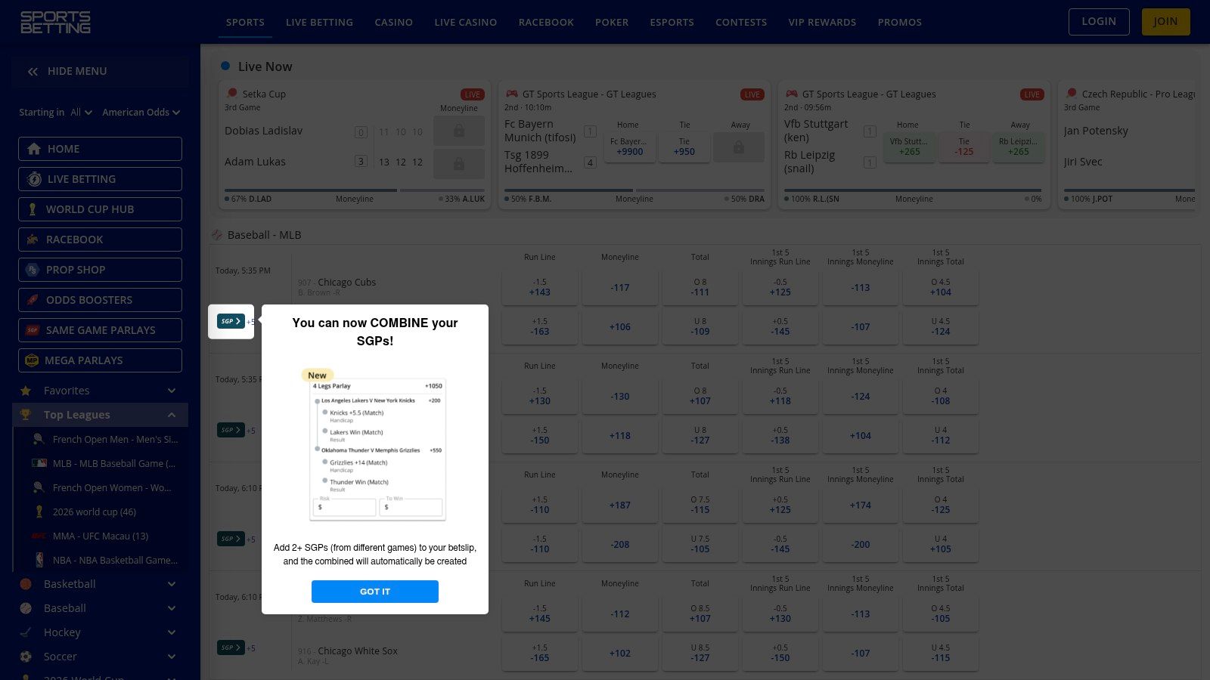Click the highlighted SGP badge for Chicago Cubs
Screen dimensions: 1210x680
tap(231, 321)
